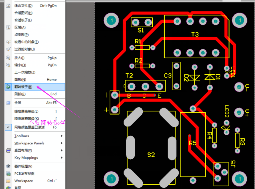Screen dimensions: 255x189
Task: Click the 过滤的对象 filtered objects funnel icon
Action: pyautogui.click(x=8, y=49)
